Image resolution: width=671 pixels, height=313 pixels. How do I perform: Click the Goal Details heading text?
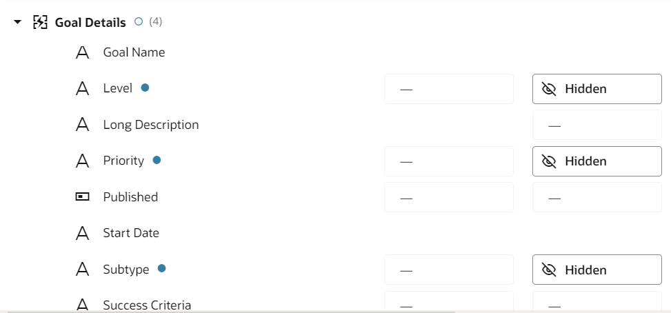click(x=90, y=23)
